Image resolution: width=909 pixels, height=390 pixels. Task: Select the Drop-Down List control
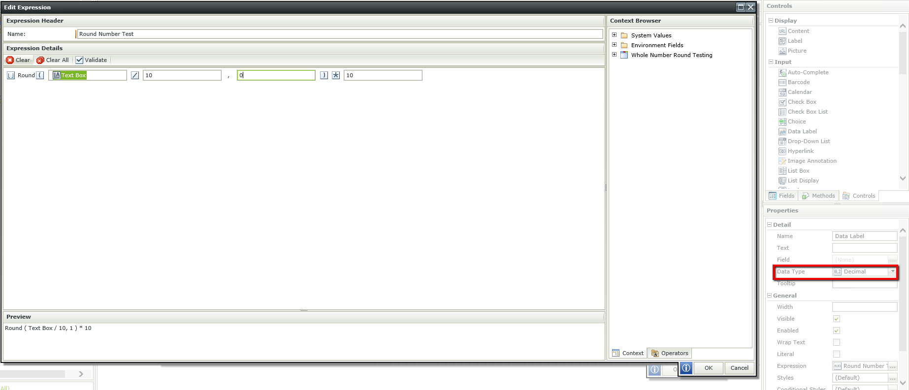805,141
